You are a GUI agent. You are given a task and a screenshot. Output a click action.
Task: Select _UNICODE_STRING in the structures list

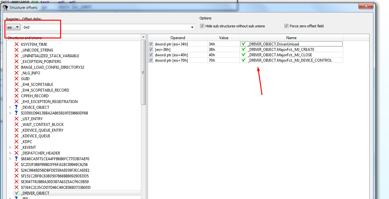37,50
